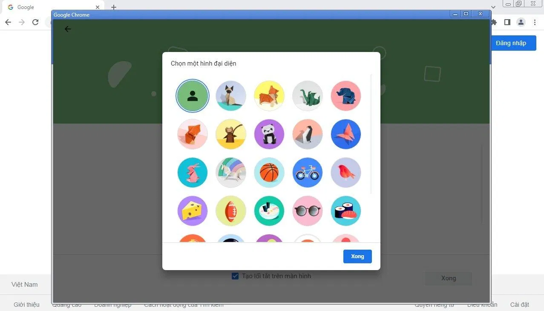Open Chrome three-dot menu
The height and width of the screenshot is (311, 544).
point(535,22)
